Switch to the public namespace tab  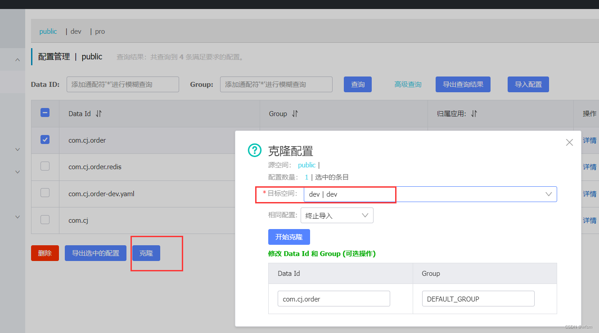[x=48, y=31]
